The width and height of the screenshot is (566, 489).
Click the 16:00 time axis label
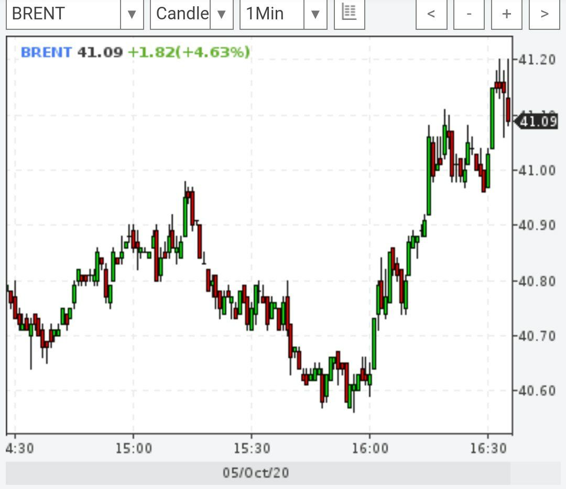[x=370, y=448]
